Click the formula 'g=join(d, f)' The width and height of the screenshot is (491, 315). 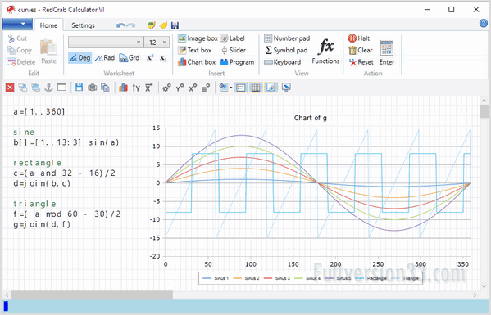pos(42,224)
